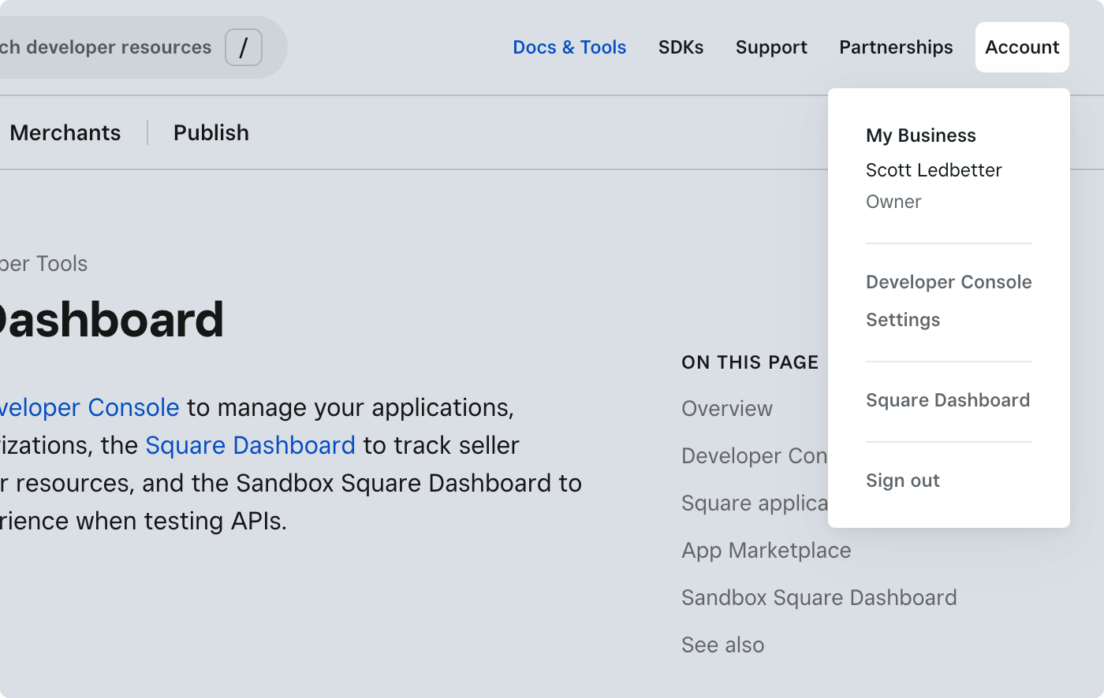Click the My Business heading
Image resolution: width=1104 pixels, height=698 pixels.
(x=921, y=136)
